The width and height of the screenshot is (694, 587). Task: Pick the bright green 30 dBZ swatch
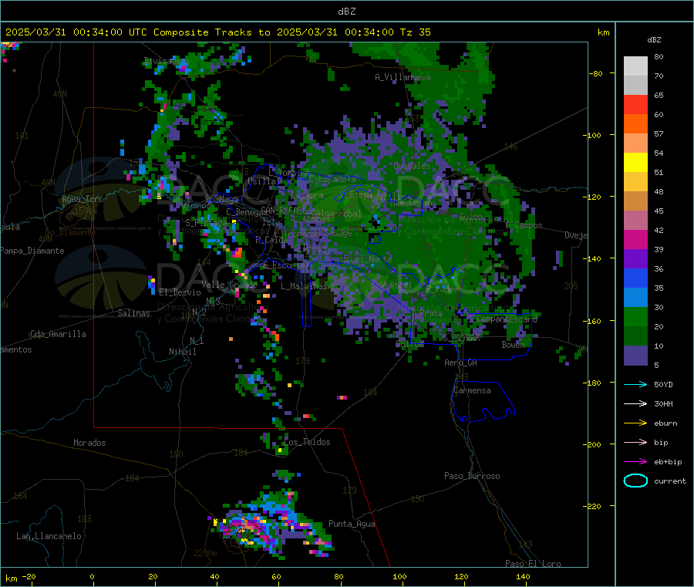(x=635, y=316)
